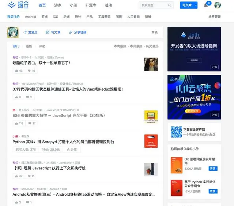The image size is (234, 206).
Task: Select the 产品 category
Action: pos(89,17)
